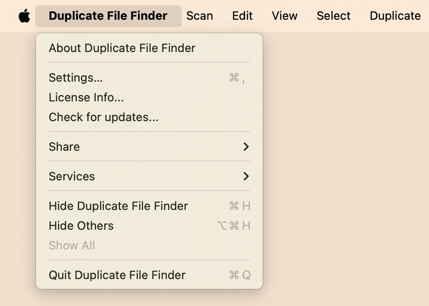This screenshot has height=306, width=429.
Task: Close the Duplicate File Finder app menu
Action: click(108, 16)
